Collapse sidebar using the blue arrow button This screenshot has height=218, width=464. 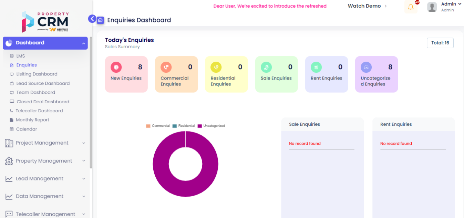coord(92,19)
